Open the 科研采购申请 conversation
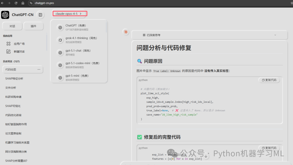This screenshot has width=293, height=165. pyautogui.click(x=13, y=97)
